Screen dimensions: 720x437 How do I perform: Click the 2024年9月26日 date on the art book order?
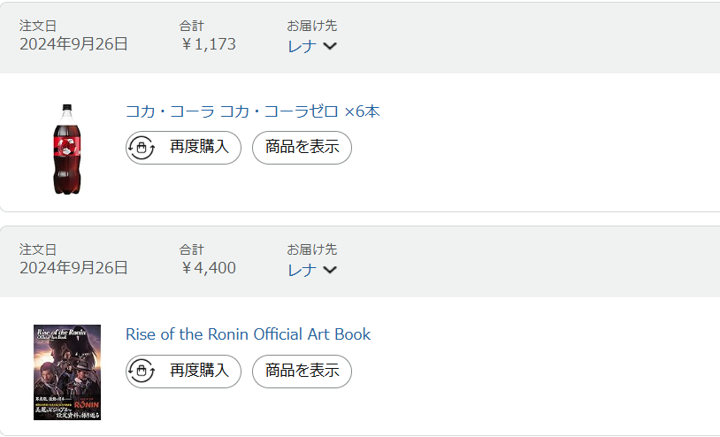tap(73, 267)
